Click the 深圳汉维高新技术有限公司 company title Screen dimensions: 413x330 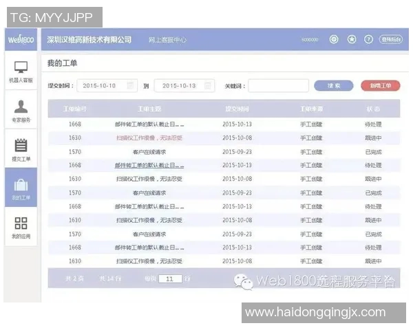pos(89,40)
